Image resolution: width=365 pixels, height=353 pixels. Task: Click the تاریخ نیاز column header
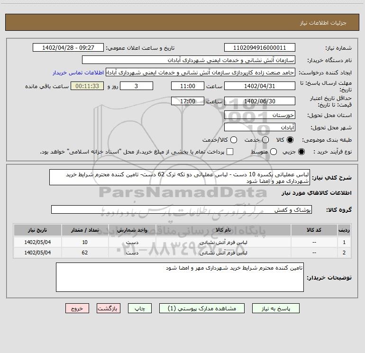(x=37, y=230)
